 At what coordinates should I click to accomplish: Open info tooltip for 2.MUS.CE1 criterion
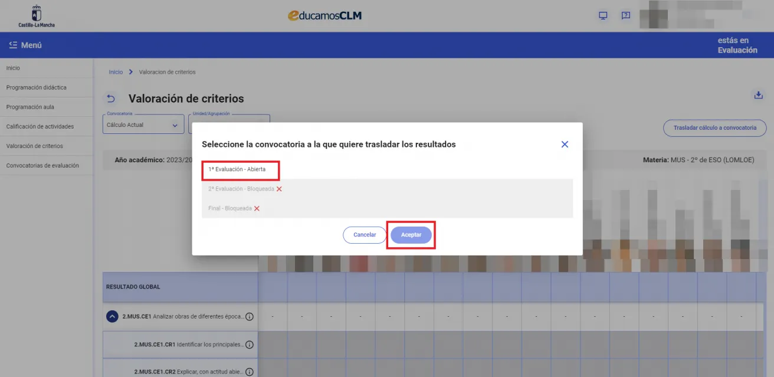[249, 317]
